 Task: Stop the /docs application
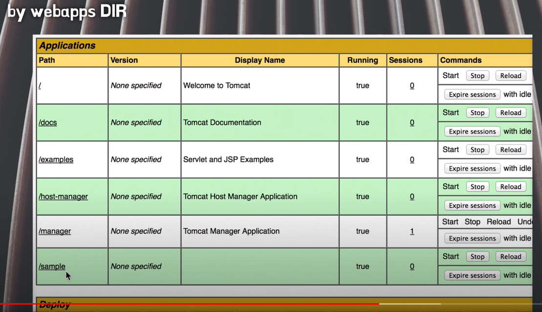[x=477, y=113]
